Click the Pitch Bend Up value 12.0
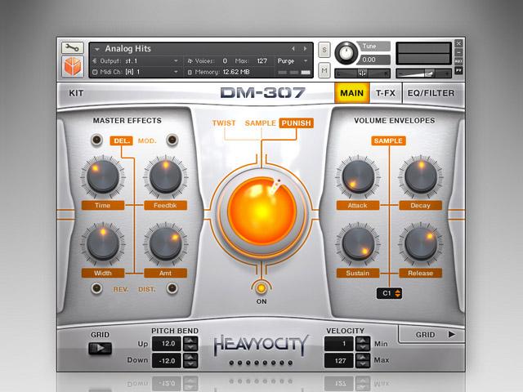The image size is (523, 392). 167,344
